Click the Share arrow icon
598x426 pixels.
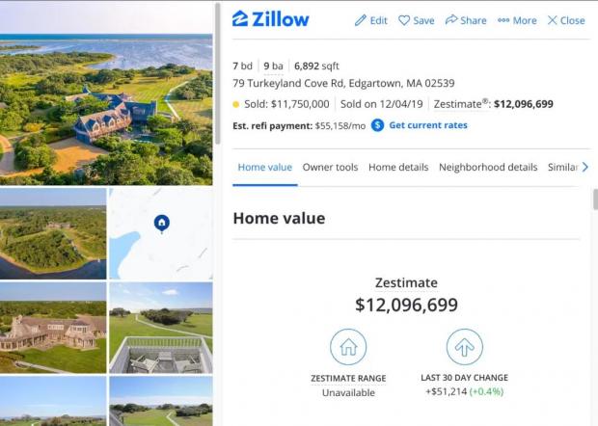point(451,20)
